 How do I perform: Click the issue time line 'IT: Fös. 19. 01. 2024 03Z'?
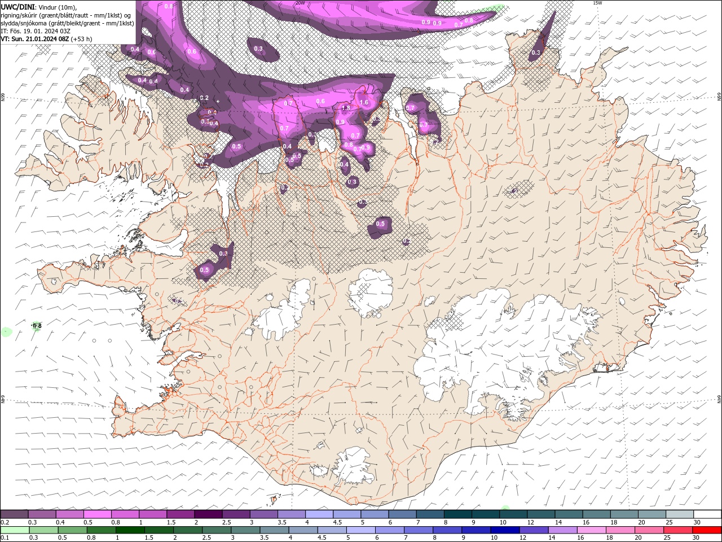tap(36, 31)
